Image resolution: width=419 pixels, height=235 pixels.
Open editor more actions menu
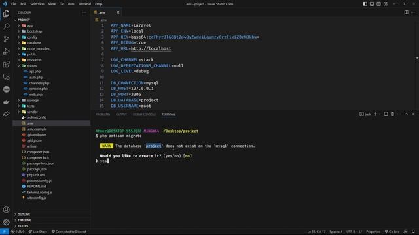click(x=413, y=12)
